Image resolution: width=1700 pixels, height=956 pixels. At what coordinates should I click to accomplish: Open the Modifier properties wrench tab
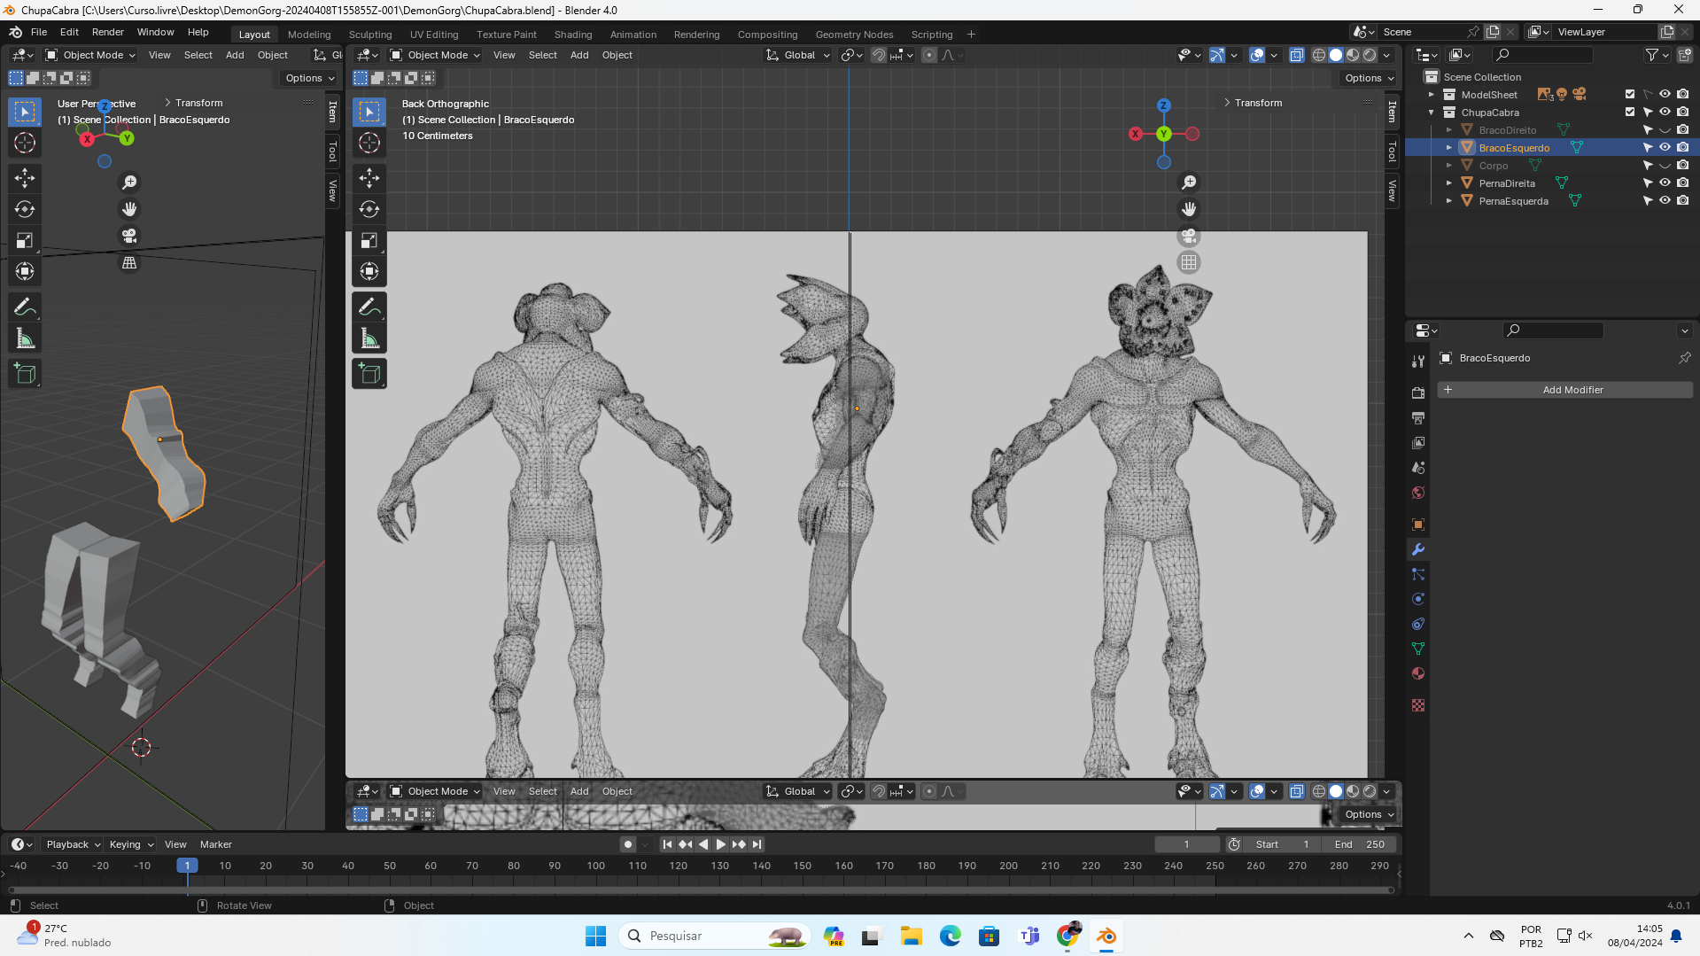point(1418,549)
